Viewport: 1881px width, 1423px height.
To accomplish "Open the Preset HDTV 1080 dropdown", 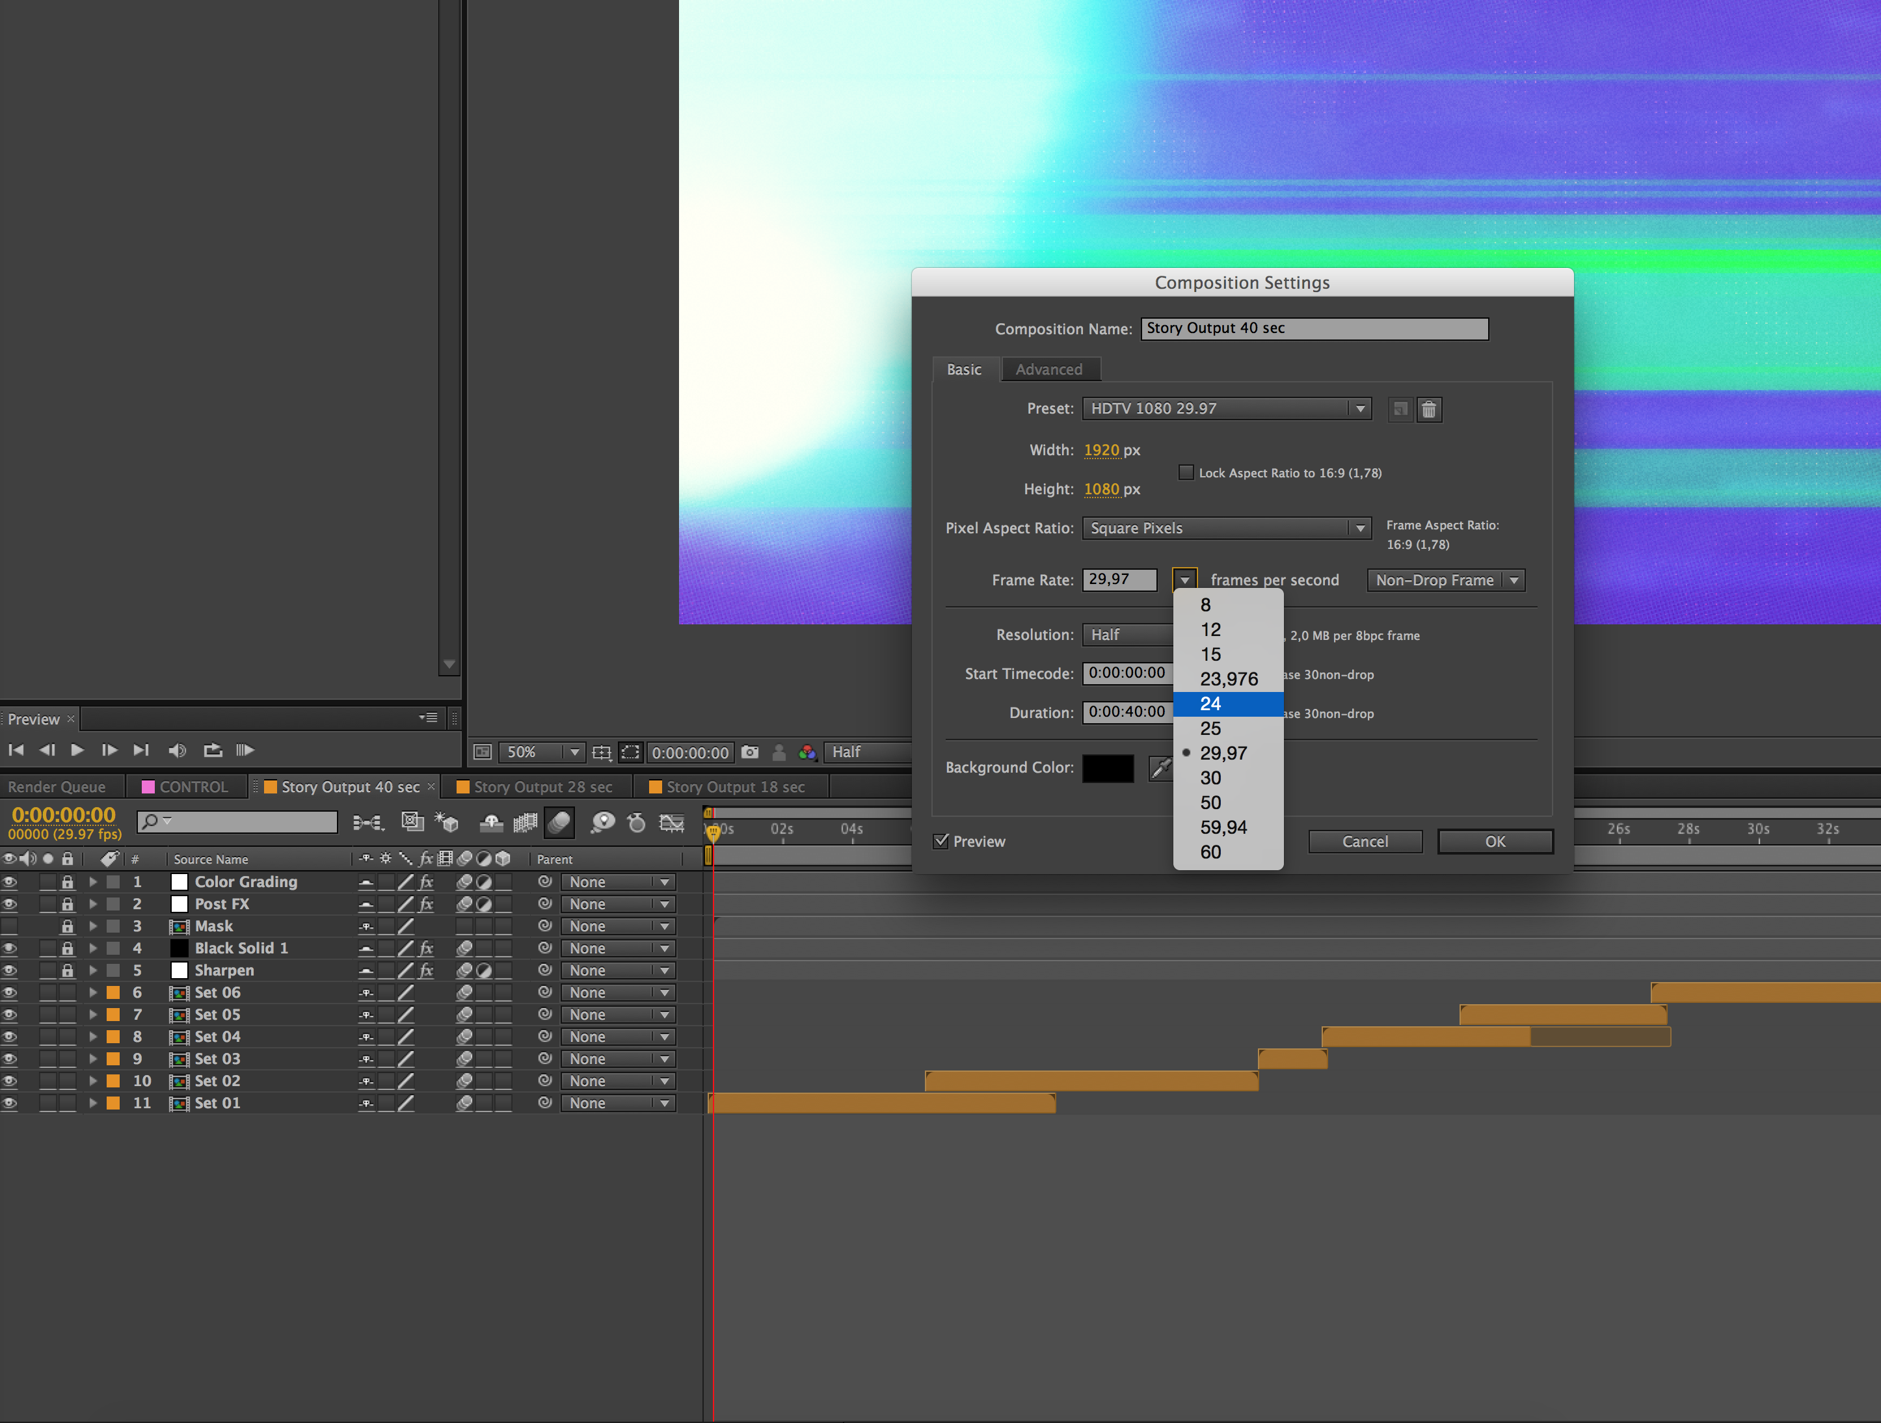I will coord(1226,409).
